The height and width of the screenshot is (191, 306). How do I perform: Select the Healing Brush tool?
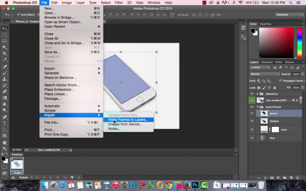point(5,67)
